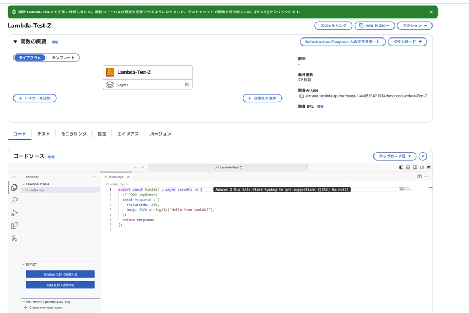Click the ARN をコピー button
The image size is (469, 313).
375,26
